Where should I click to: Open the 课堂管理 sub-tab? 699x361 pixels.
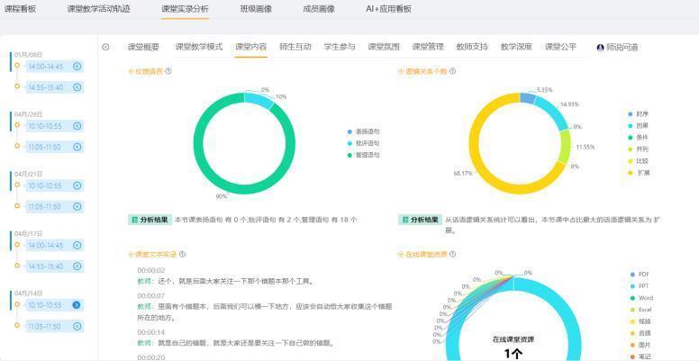[x=428, y=47]
